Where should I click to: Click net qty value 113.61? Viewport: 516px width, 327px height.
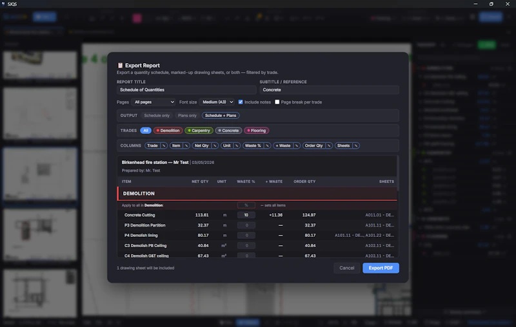(x=202, y=215)
